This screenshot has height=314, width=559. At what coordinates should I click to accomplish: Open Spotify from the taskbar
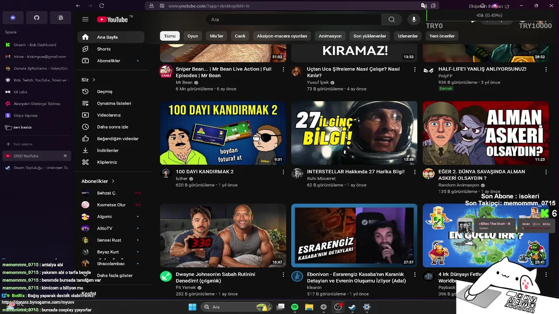[x=295, y=307]
